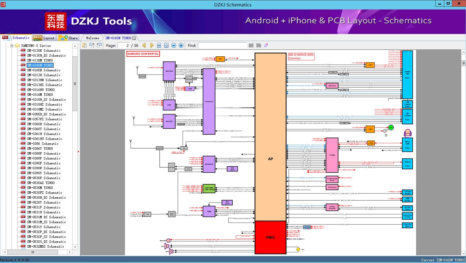Screen dimensions: 466x263
Task: Open SM-G316M TSH00
Action: point(40,95)
